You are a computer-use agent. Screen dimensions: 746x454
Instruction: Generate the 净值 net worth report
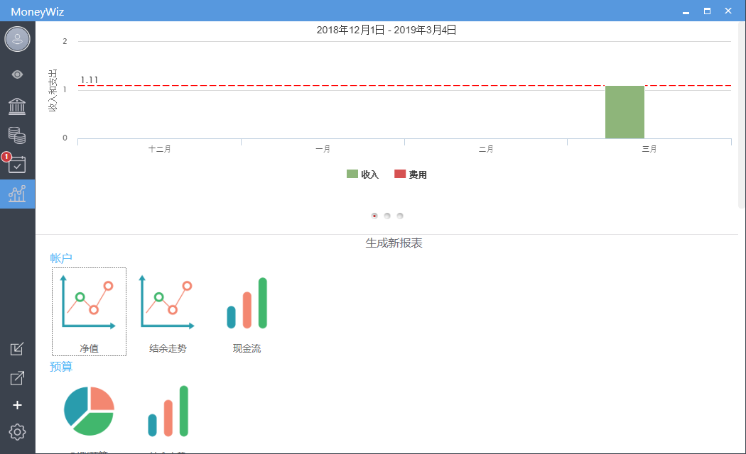pyautogui.click(x=89, y=311)
